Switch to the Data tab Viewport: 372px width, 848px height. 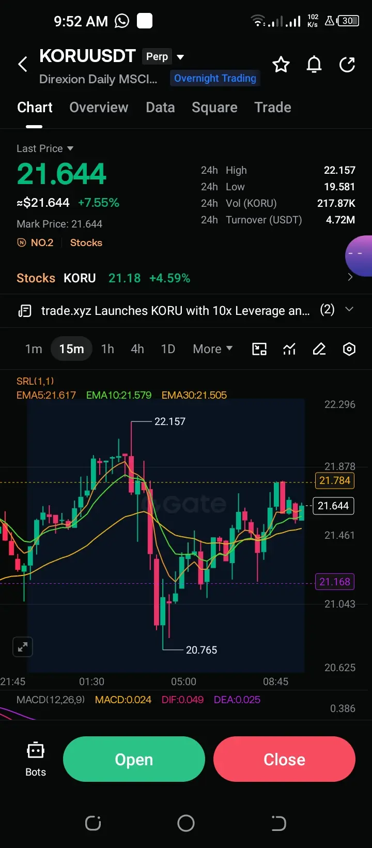click(x=160, y=108)
